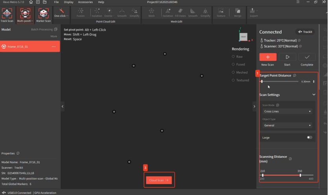Collapse the Scan Settings section
This screenshot has width=328, height=195.
313,95
